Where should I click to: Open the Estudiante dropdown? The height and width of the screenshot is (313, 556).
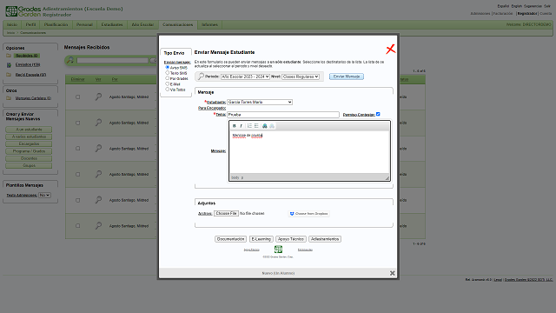click(x=260, y=102)
